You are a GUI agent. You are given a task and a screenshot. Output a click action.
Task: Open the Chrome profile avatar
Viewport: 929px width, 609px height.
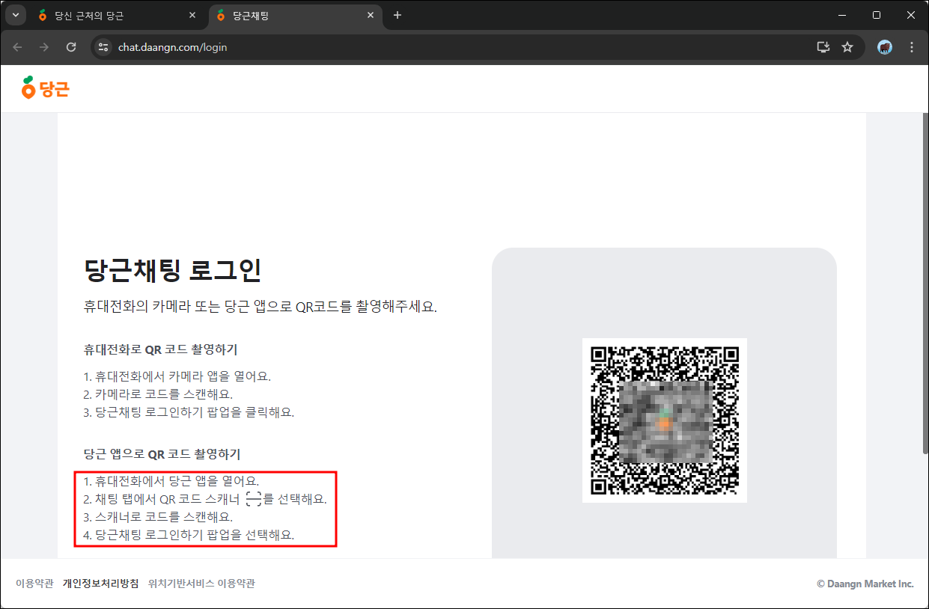[x=885, y=47]
